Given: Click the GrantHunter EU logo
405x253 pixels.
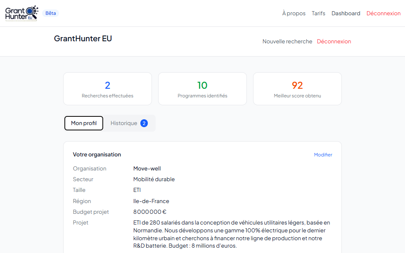Looking at the screenshot, I should tap(22, 13).
